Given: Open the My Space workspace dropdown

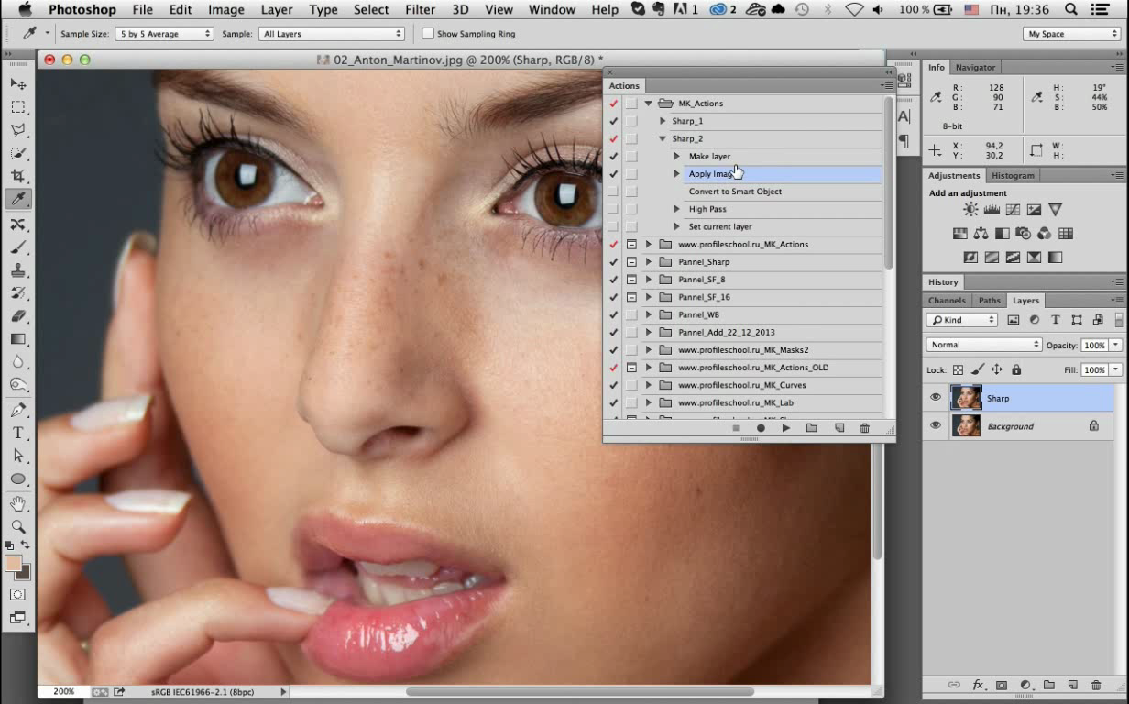Looking at the screenshot, I should (x=1072, y=34).
